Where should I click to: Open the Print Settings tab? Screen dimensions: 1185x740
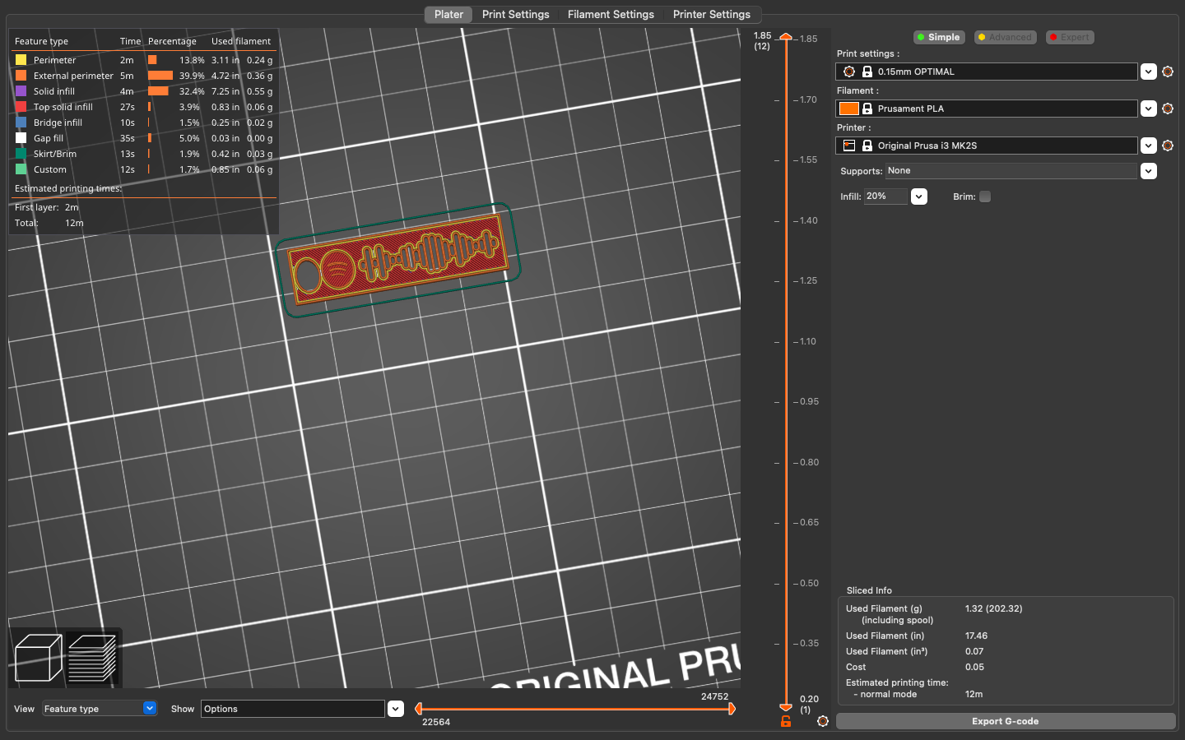pos(515,14)
